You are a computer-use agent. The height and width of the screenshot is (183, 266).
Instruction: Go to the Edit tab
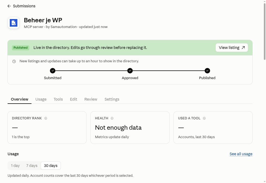[74, 99]
